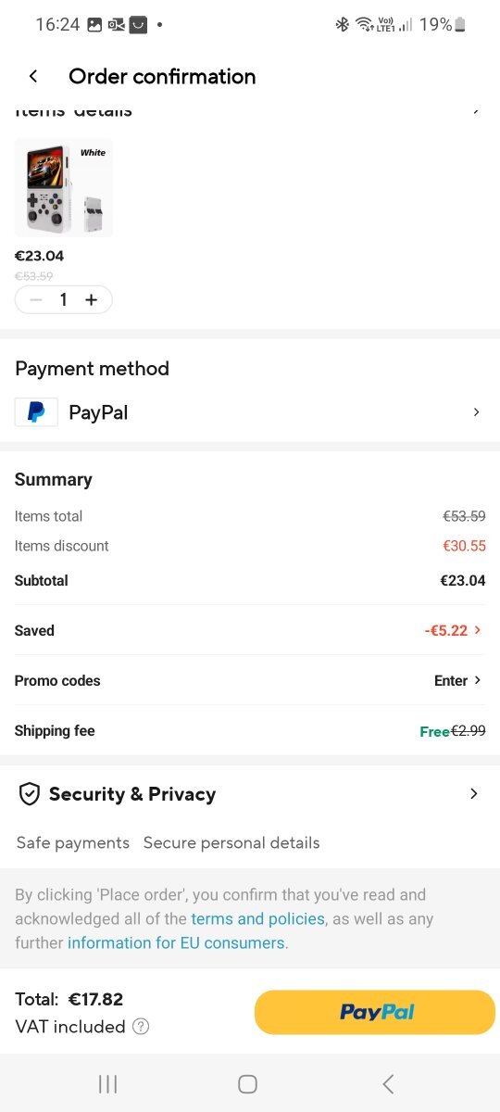Viewport: 500px width, 1112px height.
Task: Tap the Android home navigation button
Action: [x=247, y=1083]
